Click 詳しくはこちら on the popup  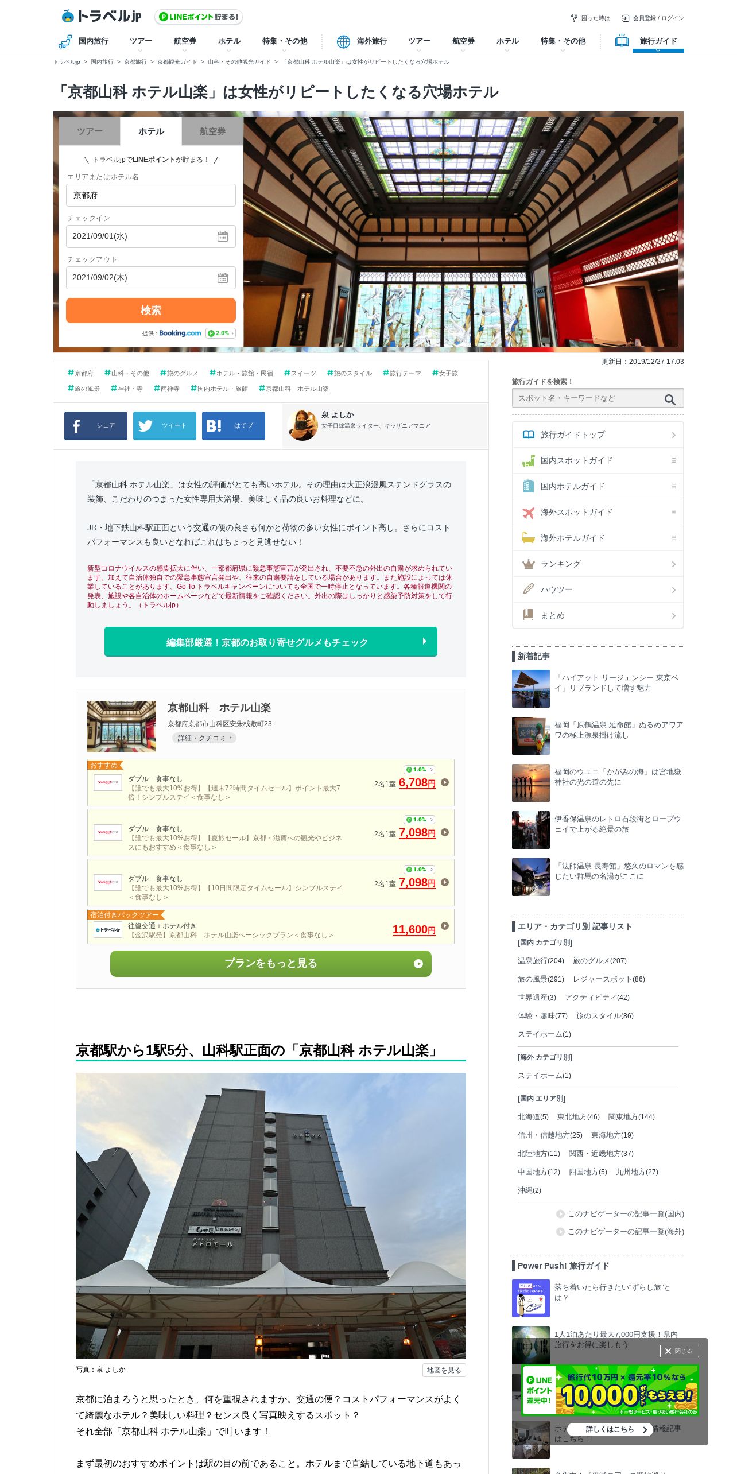click(x=610, y=1429)
